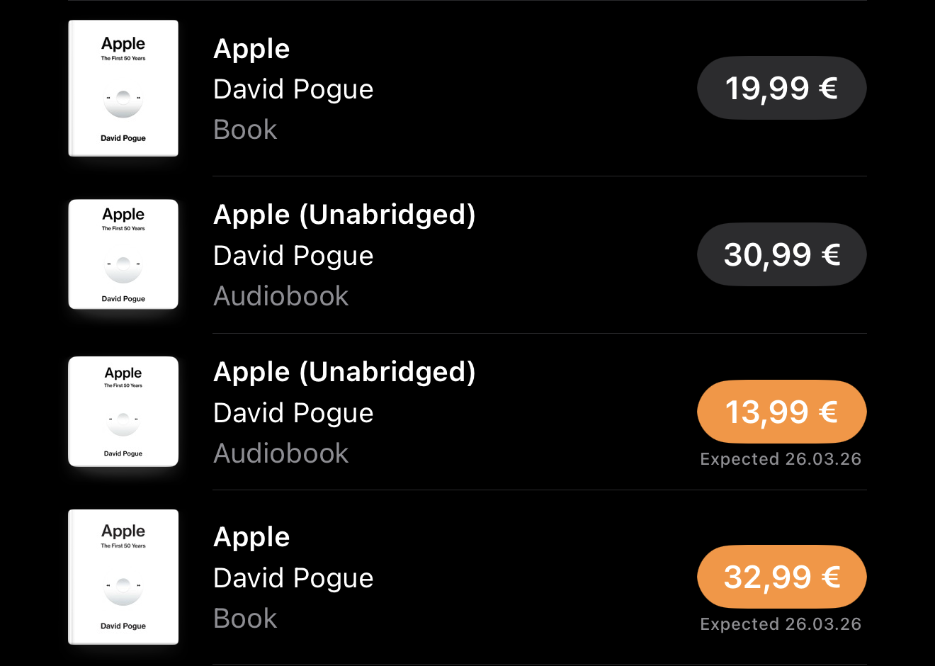Click David Pogue on the 19,99 € book
Viewport: 935px width, 666px height.
[x=293, y=89]
